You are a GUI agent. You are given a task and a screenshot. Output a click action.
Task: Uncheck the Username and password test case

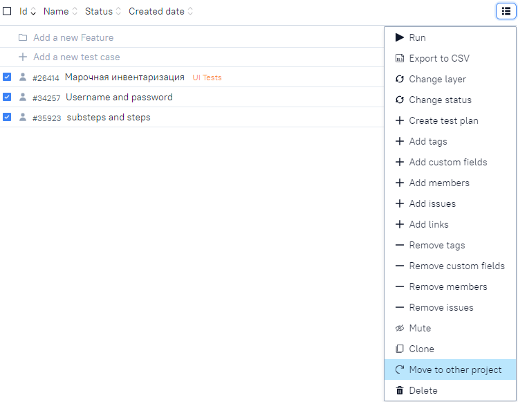click(7, 98)
